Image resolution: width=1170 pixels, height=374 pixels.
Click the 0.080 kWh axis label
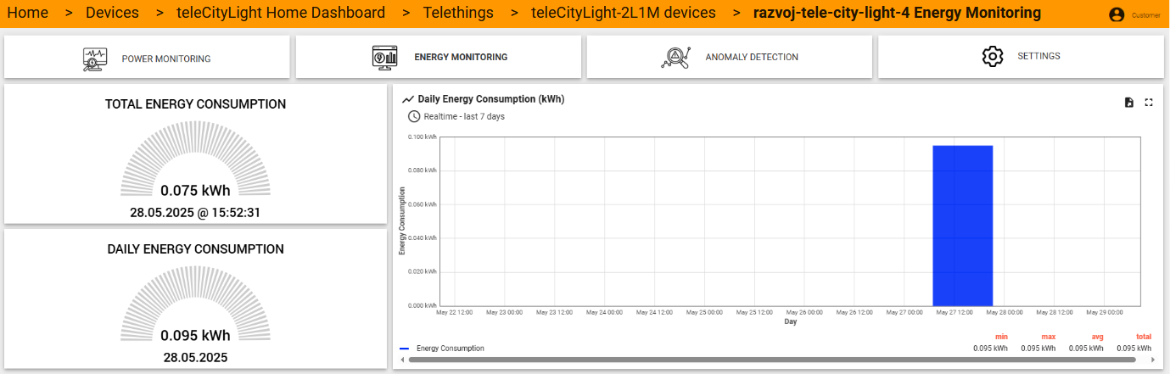pos(423,170)
